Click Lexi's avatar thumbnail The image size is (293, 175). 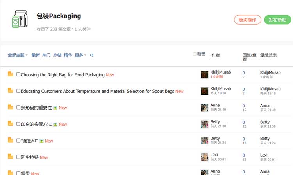point(204,157)
